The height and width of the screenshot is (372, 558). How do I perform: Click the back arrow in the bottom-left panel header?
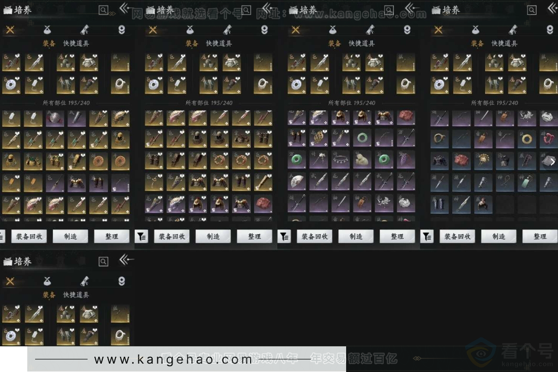coord(125,260)
